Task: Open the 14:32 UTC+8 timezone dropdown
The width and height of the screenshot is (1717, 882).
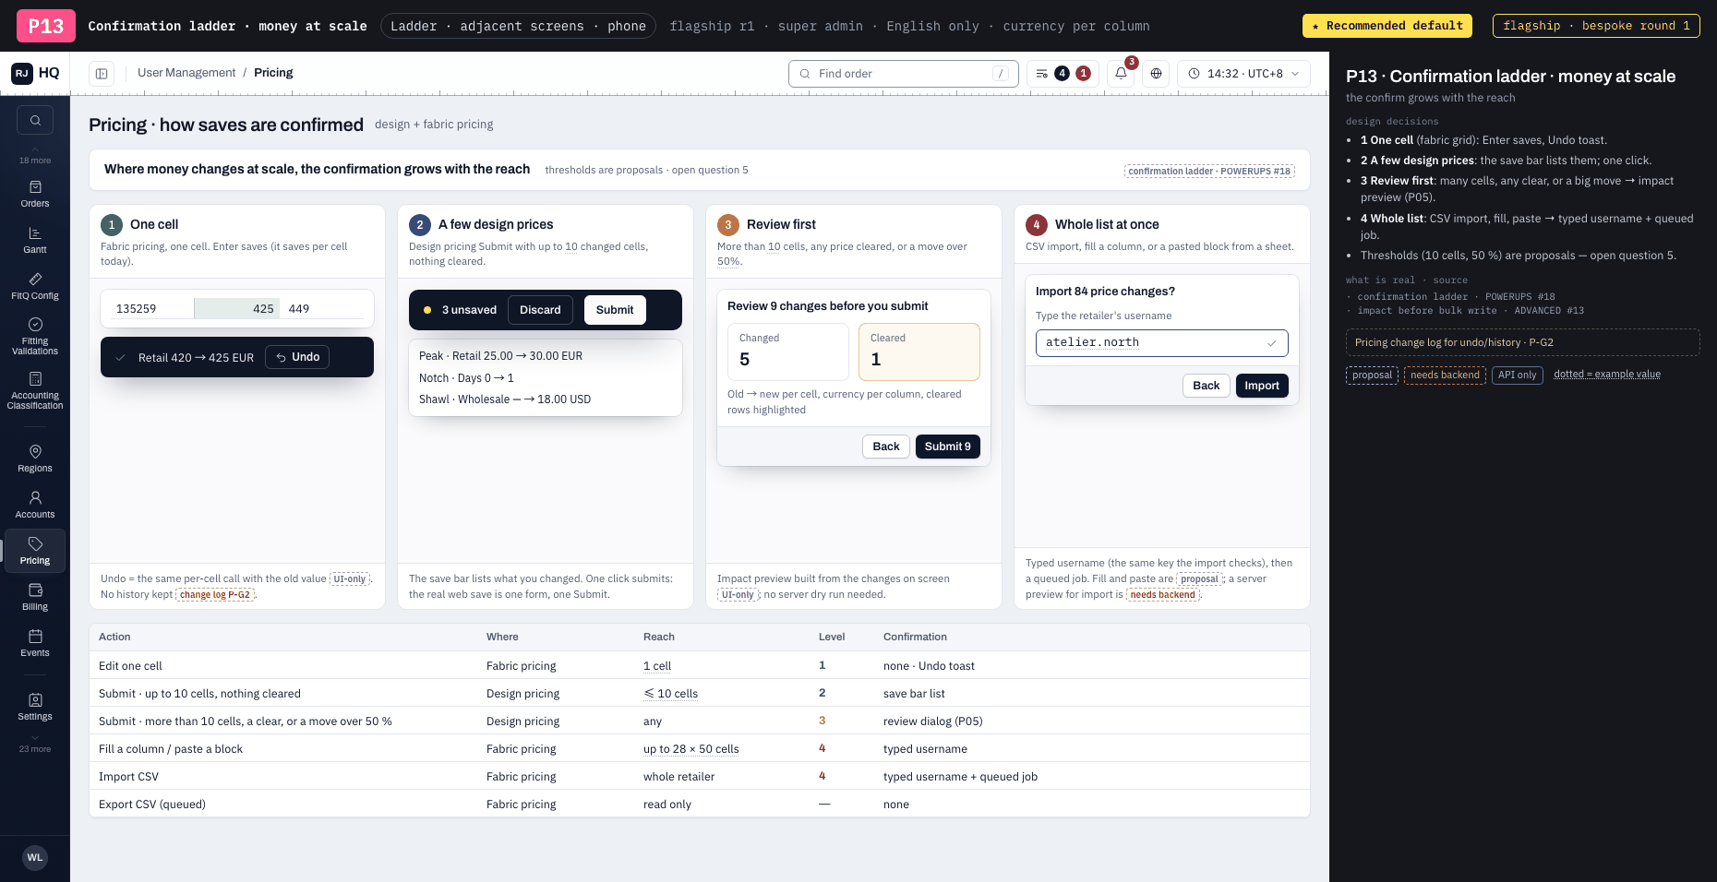Action: 1243,74
